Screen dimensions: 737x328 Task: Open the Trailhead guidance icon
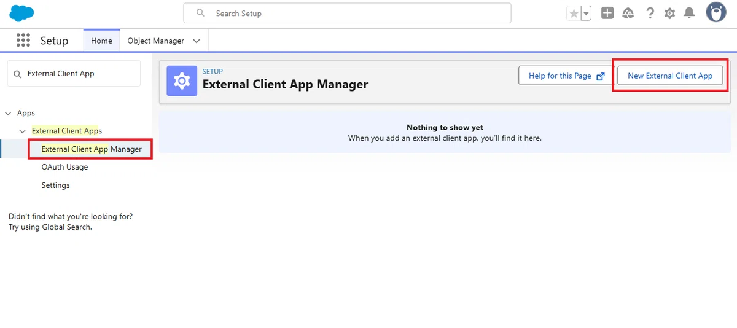(628, 13)
